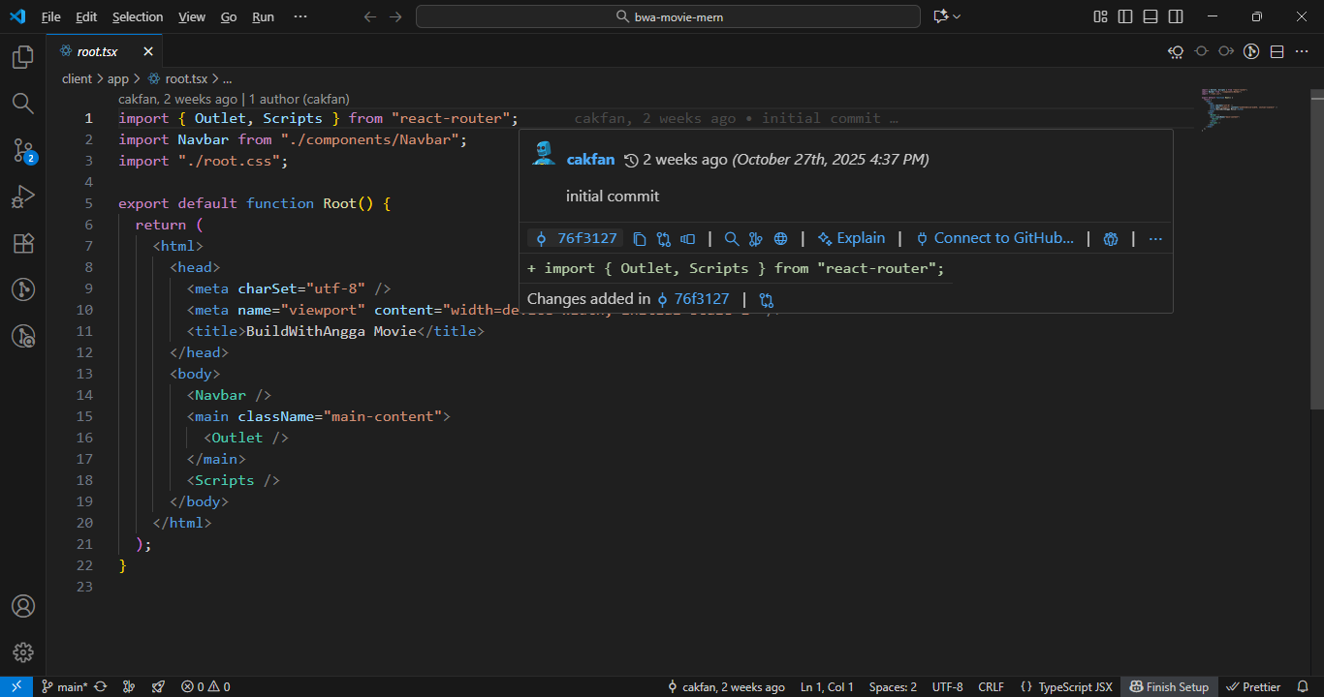Open the Selection menu

coord(138,16)
